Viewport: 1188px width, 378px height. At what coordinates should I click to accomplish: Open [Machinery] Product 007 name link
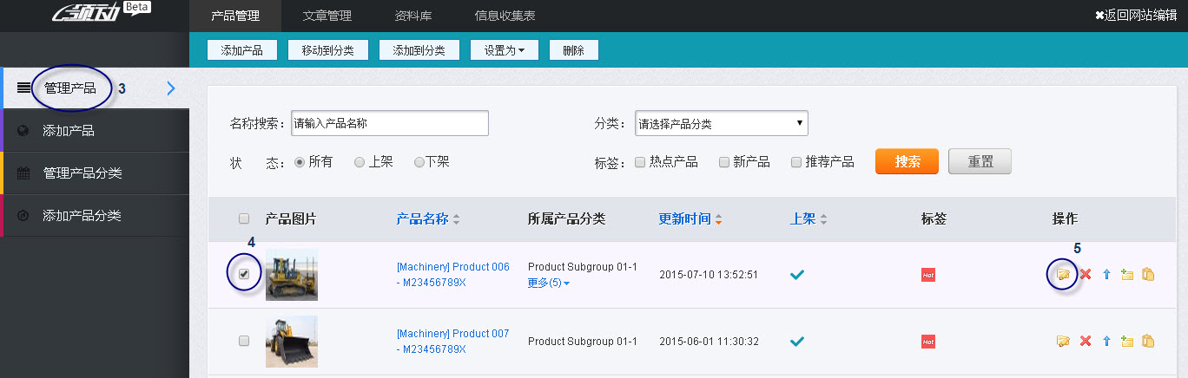453,342
